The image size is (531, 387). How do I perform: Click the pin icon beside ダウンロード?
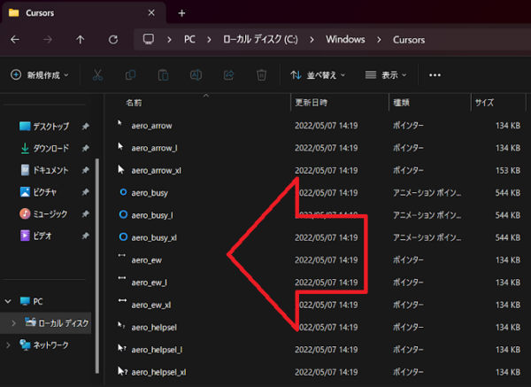click(x=85, y=148)
